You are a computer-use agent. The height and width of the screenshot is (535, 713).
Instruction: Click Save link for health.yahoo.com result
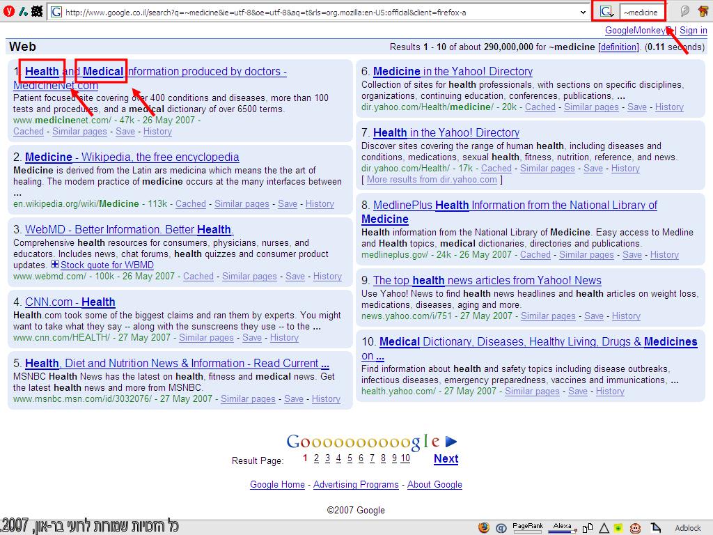click(x=578, y=391)
